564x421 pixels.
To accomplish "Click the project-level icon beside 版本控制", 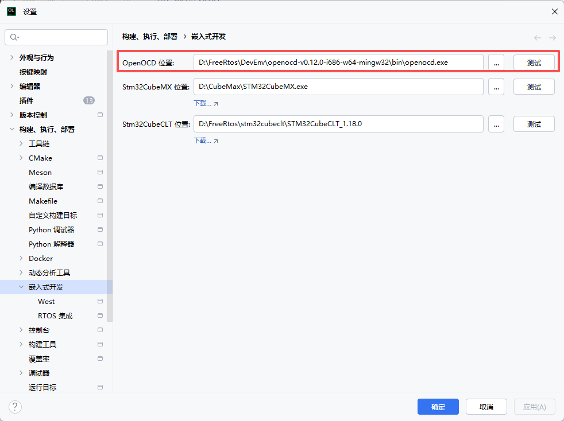I will pyautogui.click(x=101, y=115).
